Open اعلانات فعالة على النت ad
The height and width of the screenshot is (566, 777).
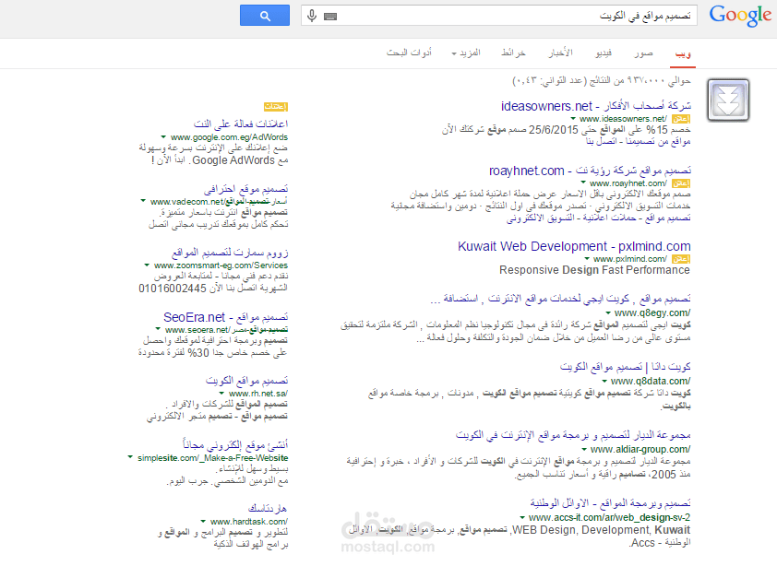(240, 124)
